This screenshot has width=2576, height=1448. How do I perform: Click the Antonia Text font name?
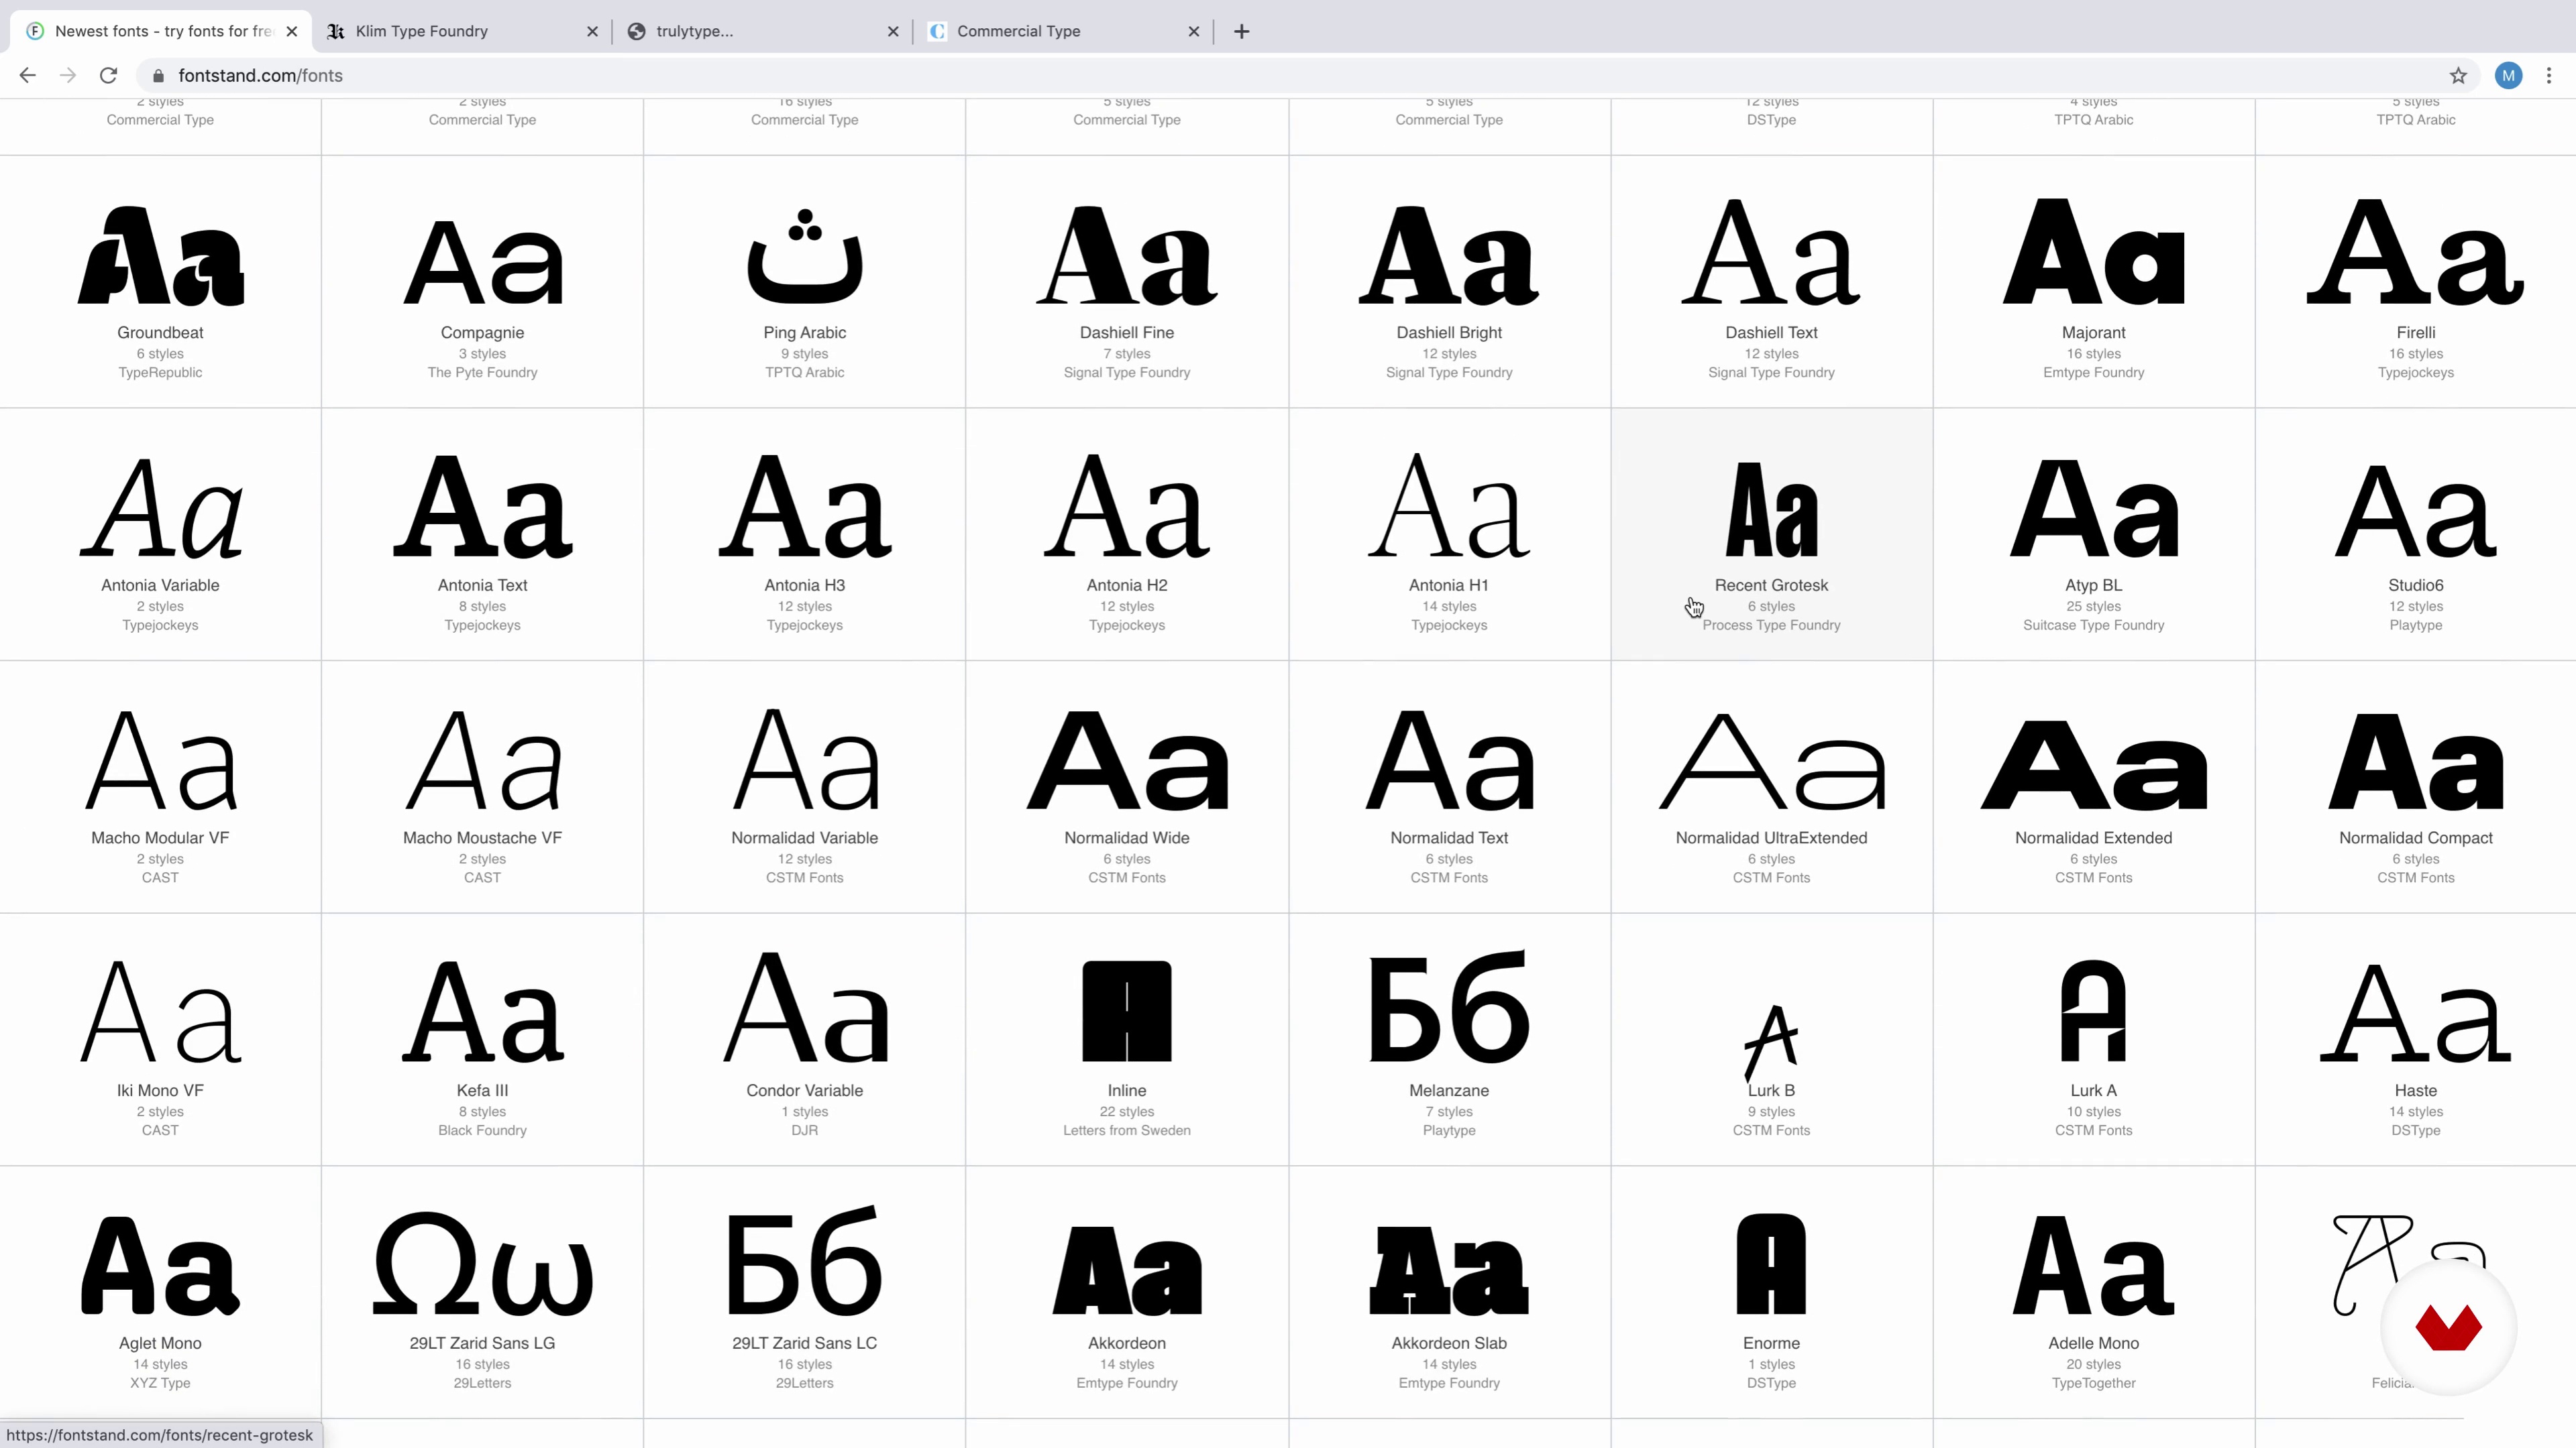click(x=482, y=586)
